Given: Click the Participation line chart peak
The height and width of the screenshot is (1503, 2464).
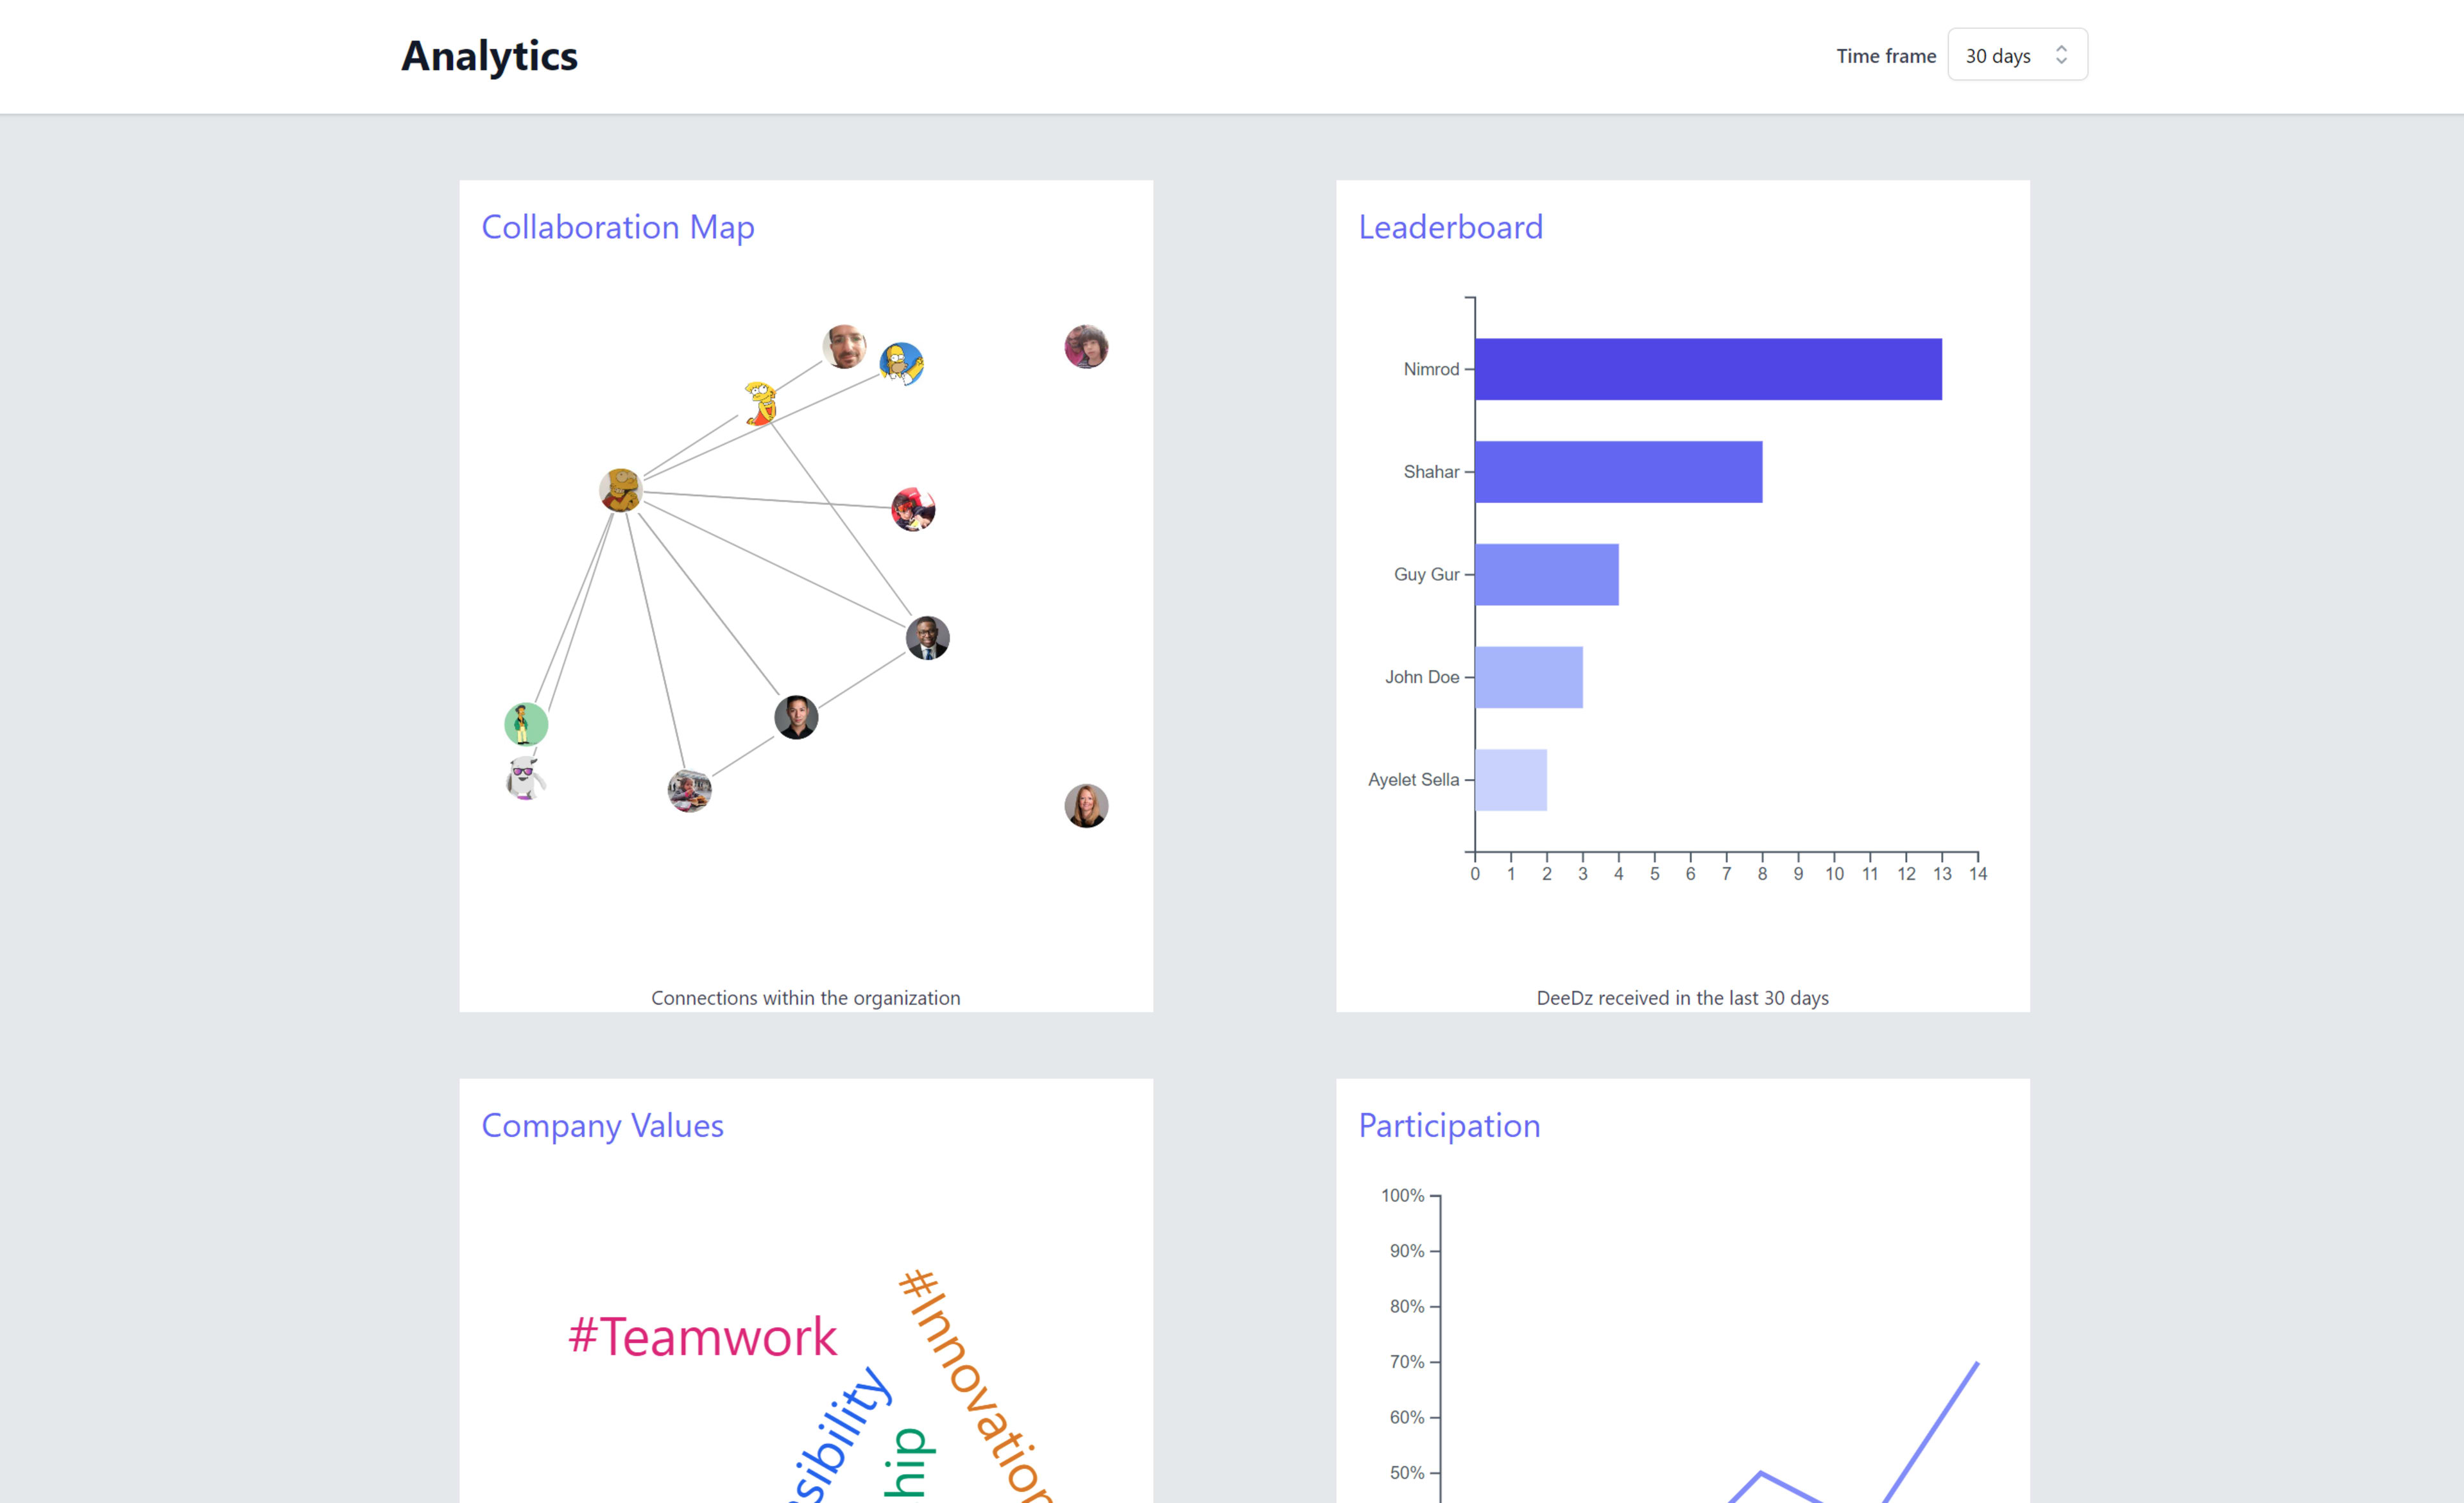Looking at the screenshot, I should (x=1976, y=1363).
